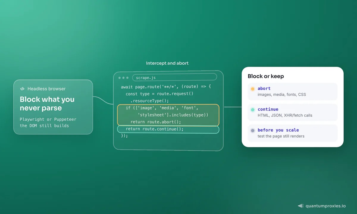The image size is (357, 214).
Task: Click the "Playwright or Puppeteer" text
Action: click(48, 119)
